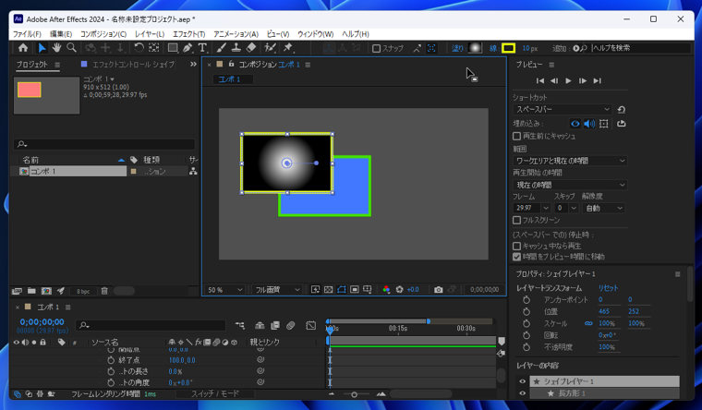Click the Home icon in toolbar
The image size is (702, 410).
click(x=23, y=48)
